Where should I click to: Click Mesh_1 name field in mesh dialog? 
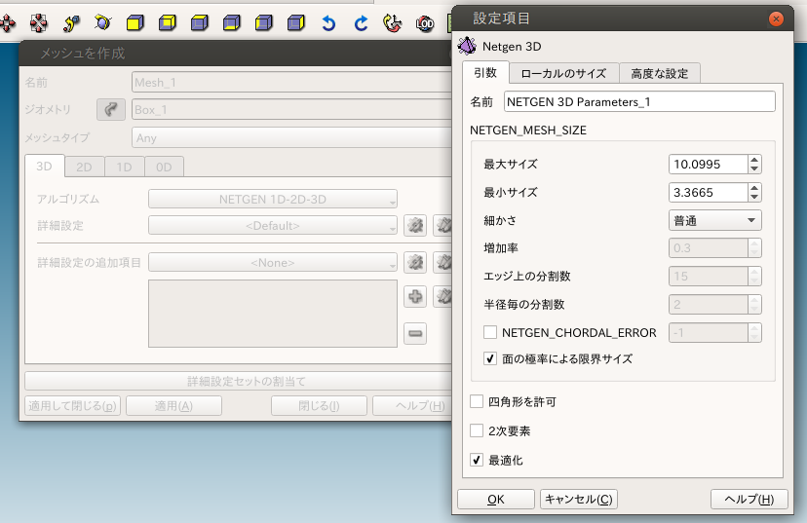click(291, 82)
